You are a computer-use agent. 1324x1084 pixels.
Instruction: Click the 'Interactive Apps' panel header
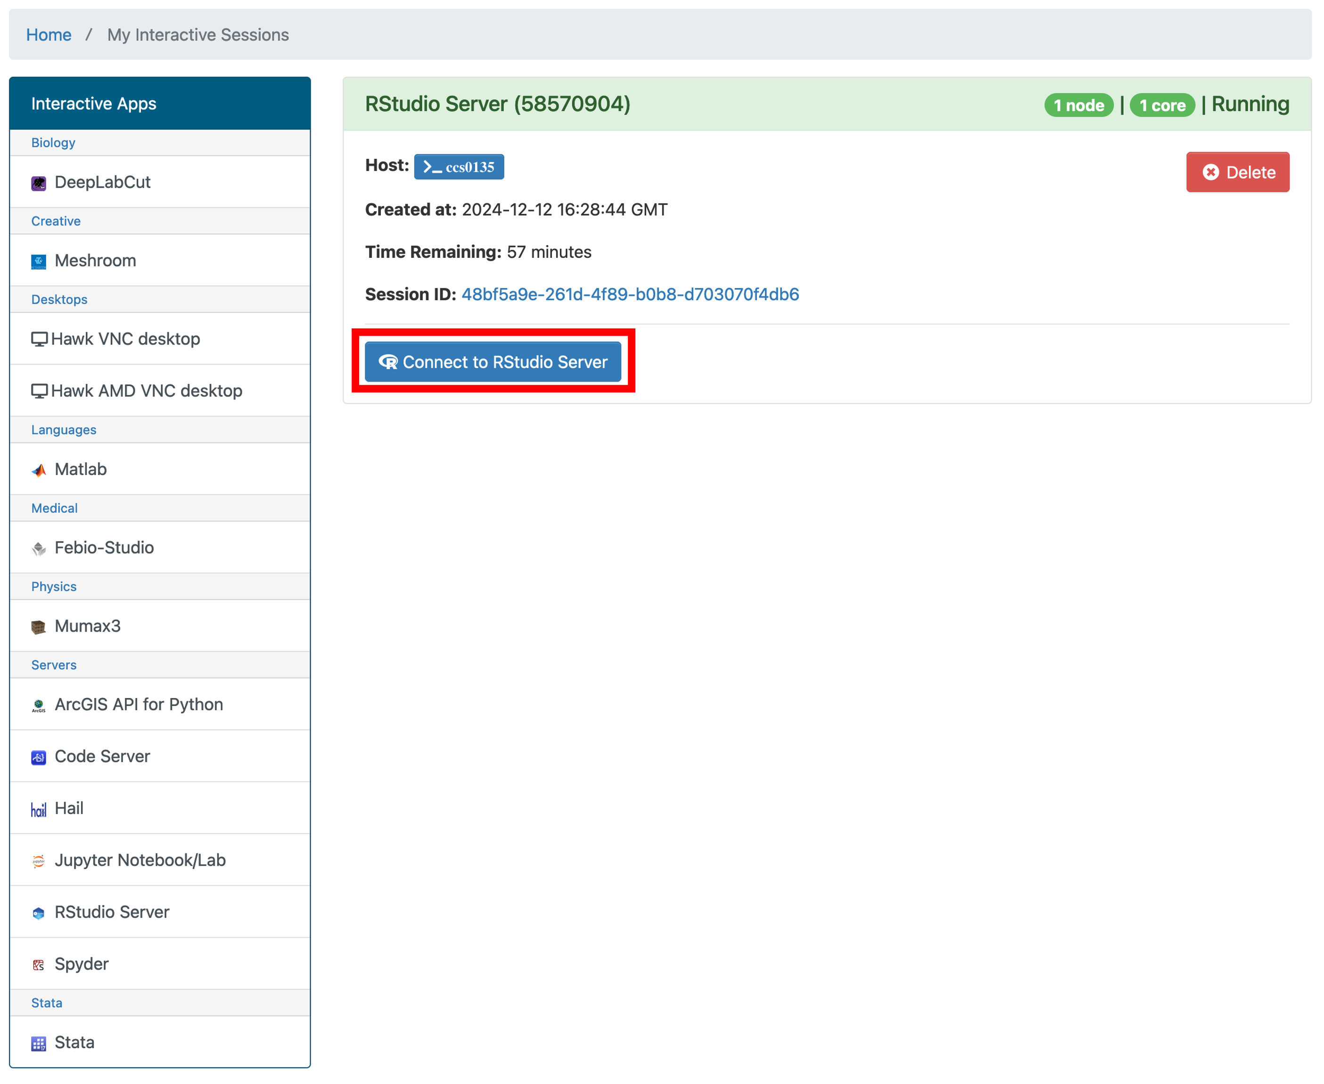[160, 103]
